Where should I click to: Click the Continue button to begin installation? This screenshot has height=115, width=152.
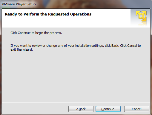tap(108, 109)
